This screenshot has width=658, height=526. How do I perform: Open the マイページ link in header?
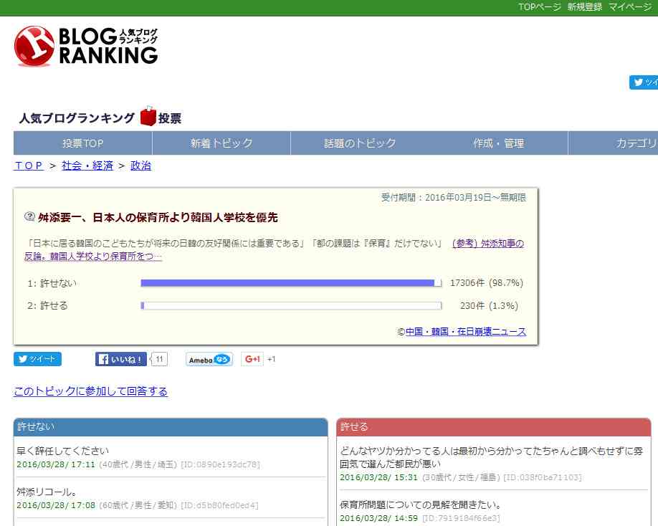click(x=630, y=7)
